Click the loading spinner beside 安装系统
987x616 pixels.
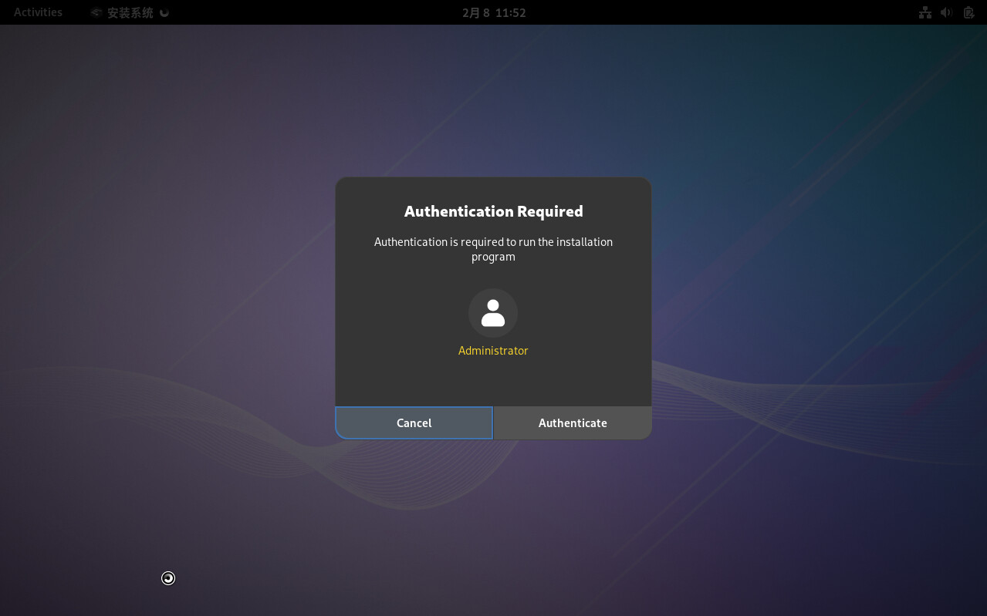tap(164, 12)
